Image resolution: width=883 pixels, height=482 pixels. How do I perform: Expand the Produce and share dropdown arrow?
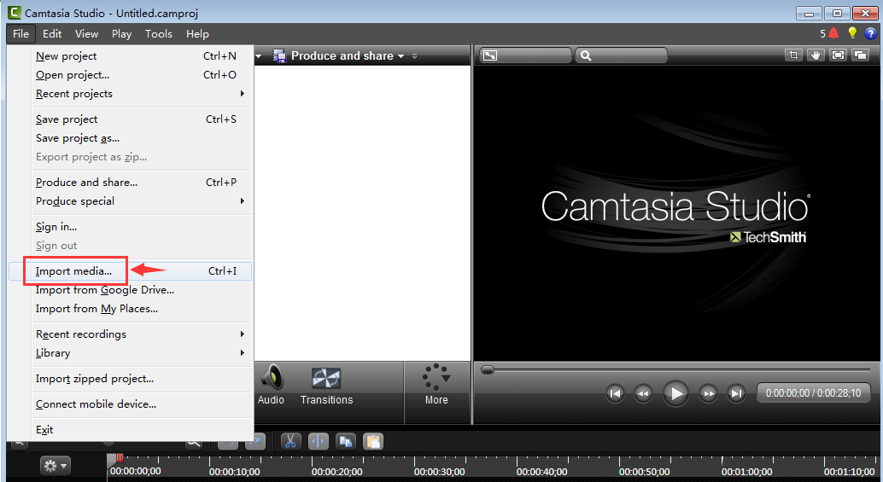(401, 56)
